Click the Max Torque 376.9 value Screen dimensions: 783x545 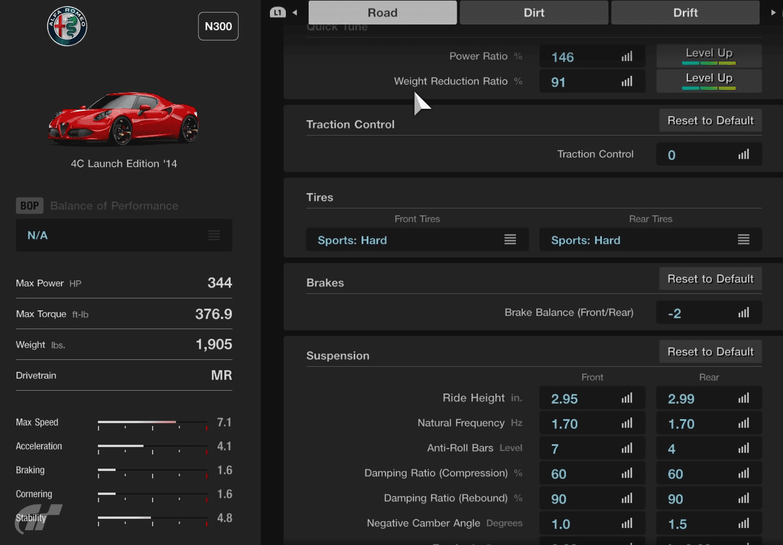[214, 314]
